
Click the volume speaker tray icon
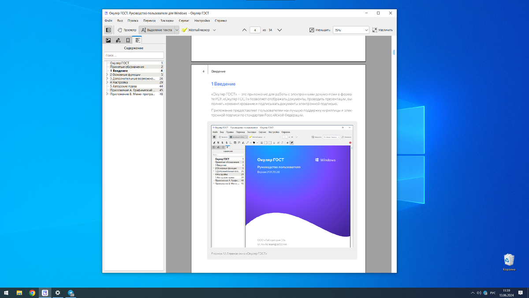click(x=479, y=293)
